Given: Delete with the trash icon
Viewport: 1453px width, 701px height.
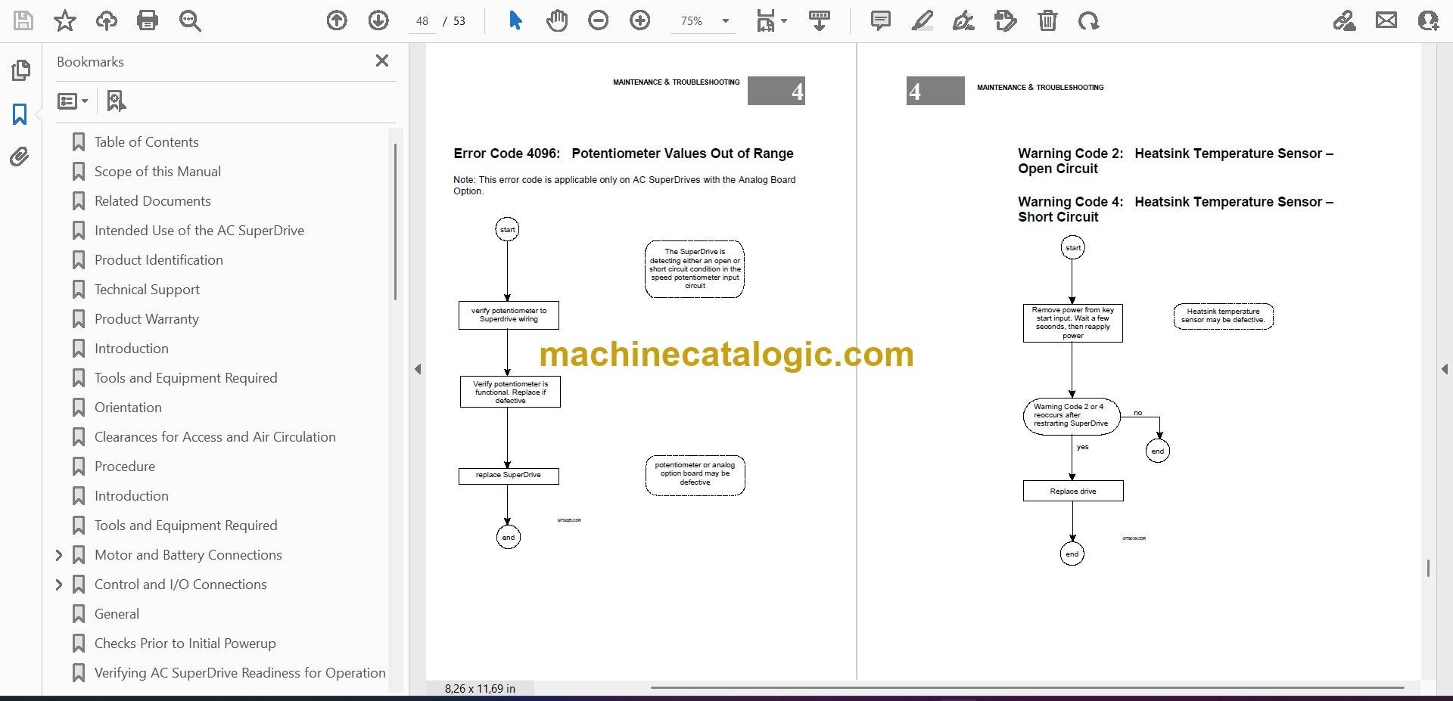Looking at the screenshot, I should coord(1047,20).
